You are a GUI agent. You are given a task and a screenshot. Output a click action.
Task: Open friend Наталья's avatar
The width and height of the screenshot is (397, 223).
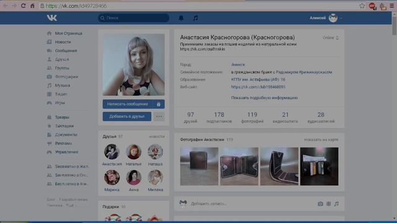(133, 152)
